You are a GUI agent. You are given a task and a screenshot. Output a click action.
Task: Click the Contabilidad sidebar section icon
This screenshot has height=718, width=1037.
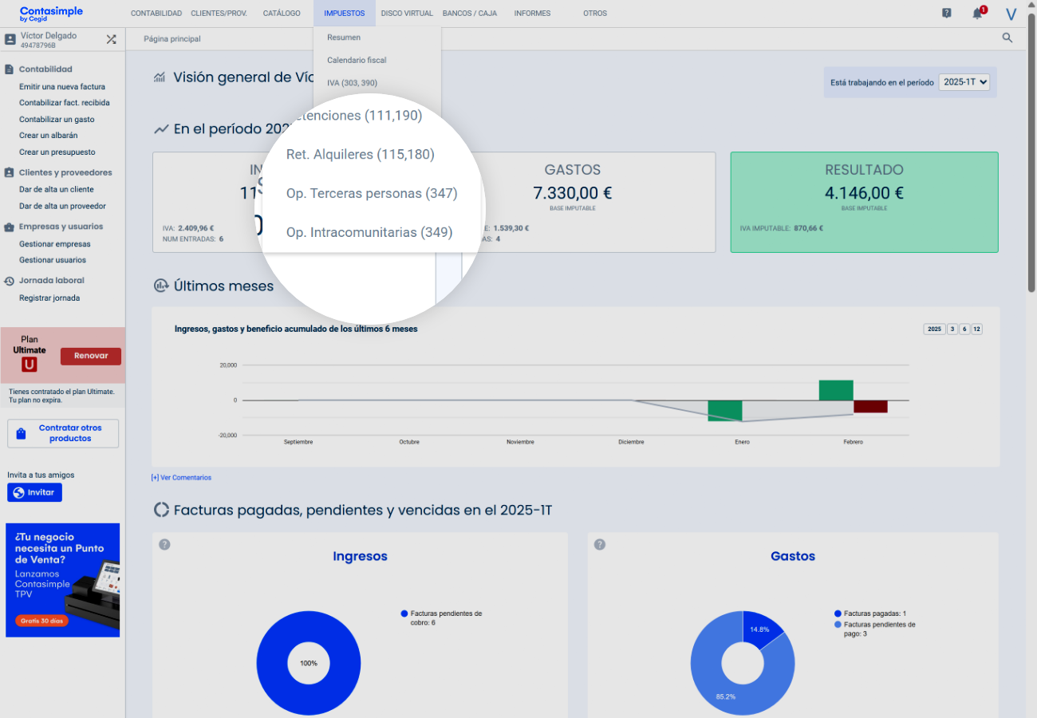tap(10, 69)
